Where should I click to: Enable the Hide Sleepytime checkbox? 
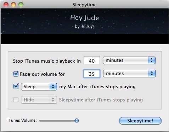[x=16, y=100]
